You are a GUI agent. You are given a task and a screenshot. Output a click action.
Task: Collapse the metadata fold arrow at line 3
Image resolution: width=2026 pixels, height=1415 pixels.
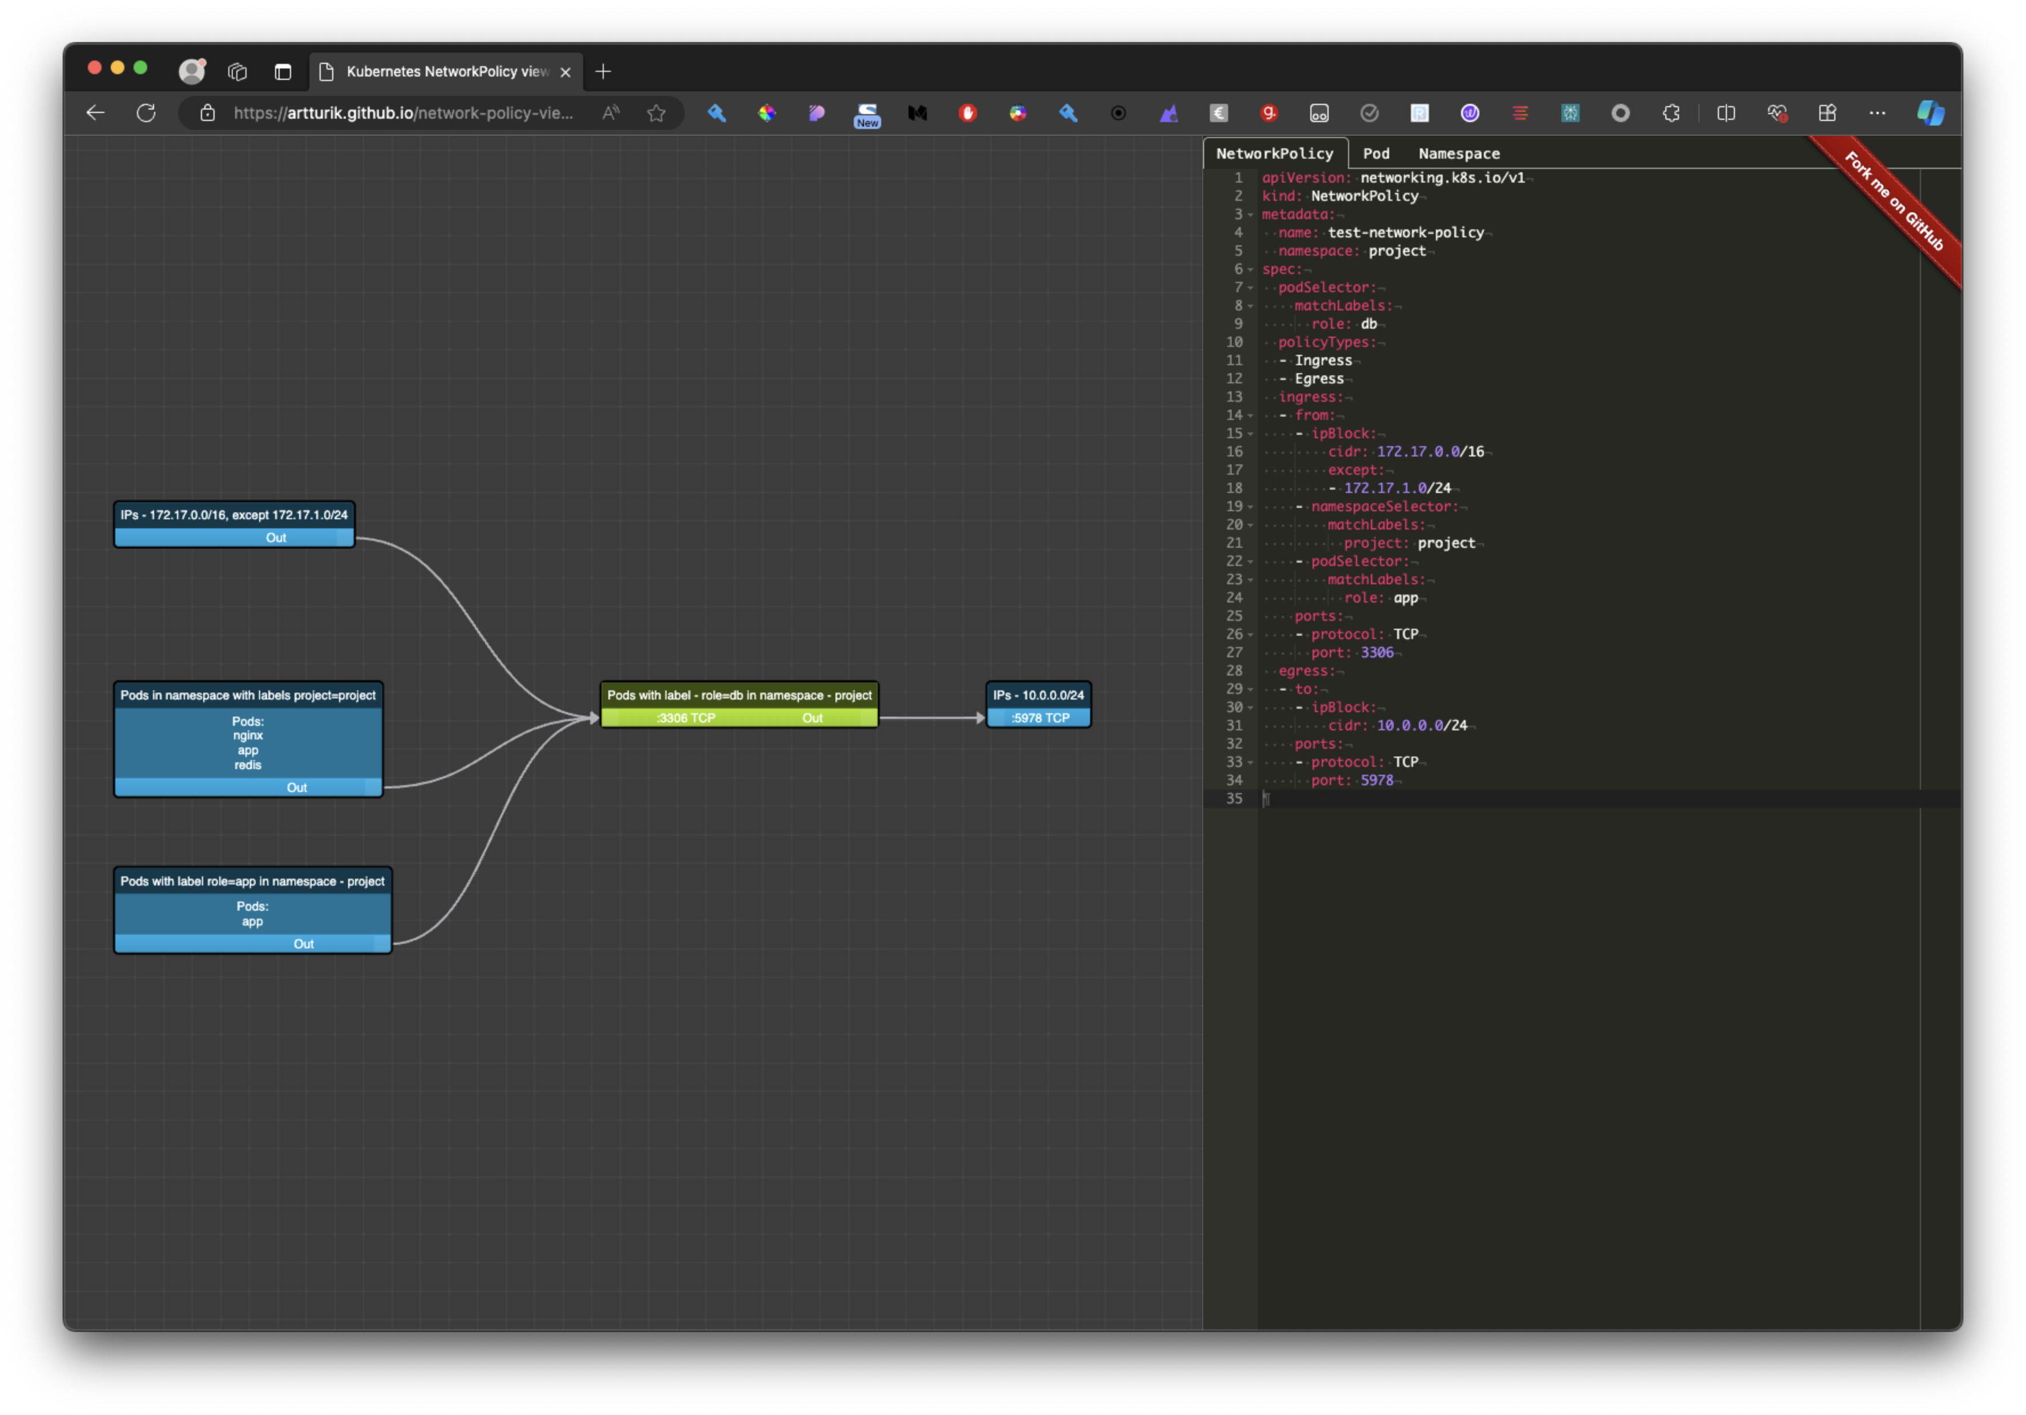[x=1250, y=215]
